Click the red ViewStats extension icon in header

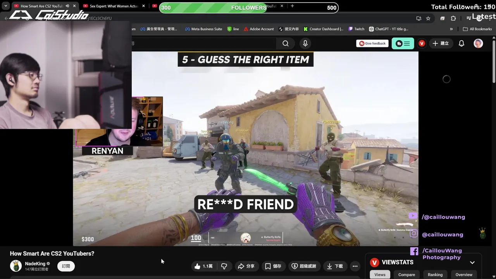point(422,43)
